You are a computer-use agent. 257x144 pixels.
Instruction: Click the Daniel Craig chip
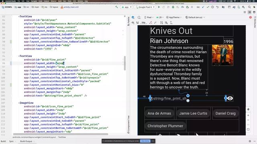(x=225, y=113)
